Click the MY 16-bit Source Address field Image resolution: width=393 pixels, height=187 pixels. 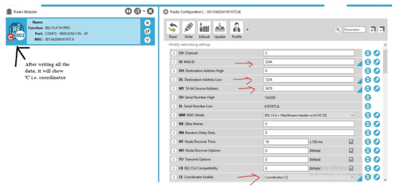(309, 88)
